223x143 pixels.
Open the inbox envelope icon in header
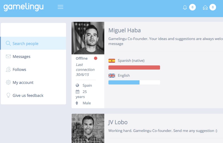point(205,7)
